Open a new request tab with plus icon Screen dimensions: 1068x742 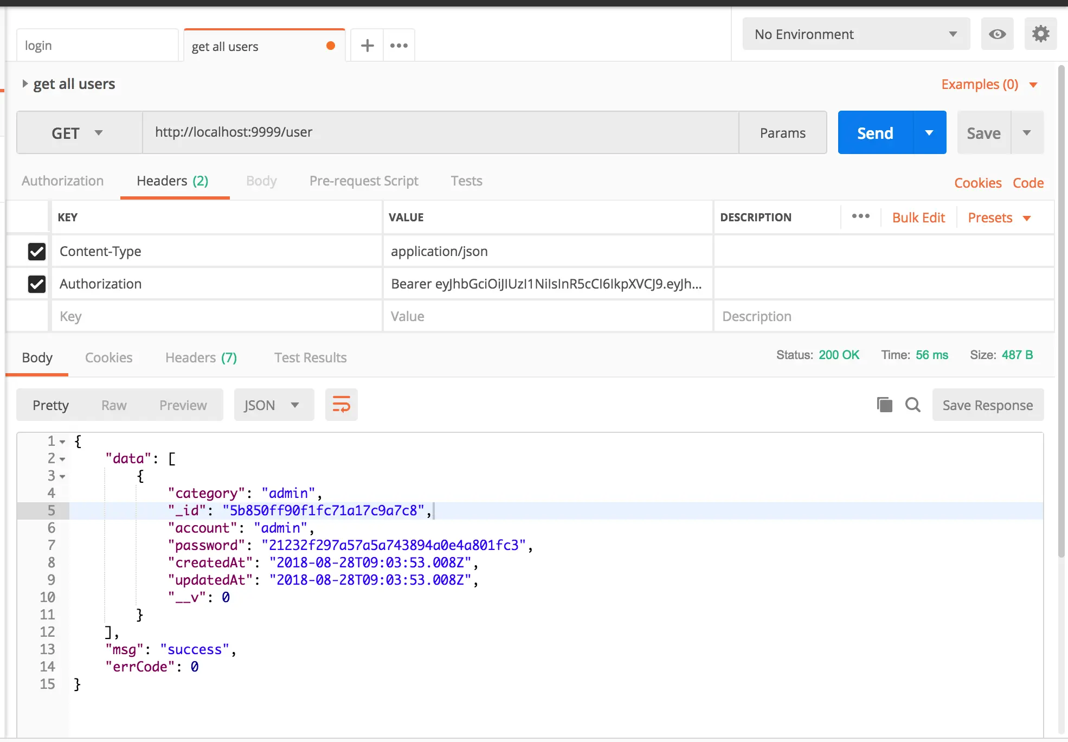point(367,46)
